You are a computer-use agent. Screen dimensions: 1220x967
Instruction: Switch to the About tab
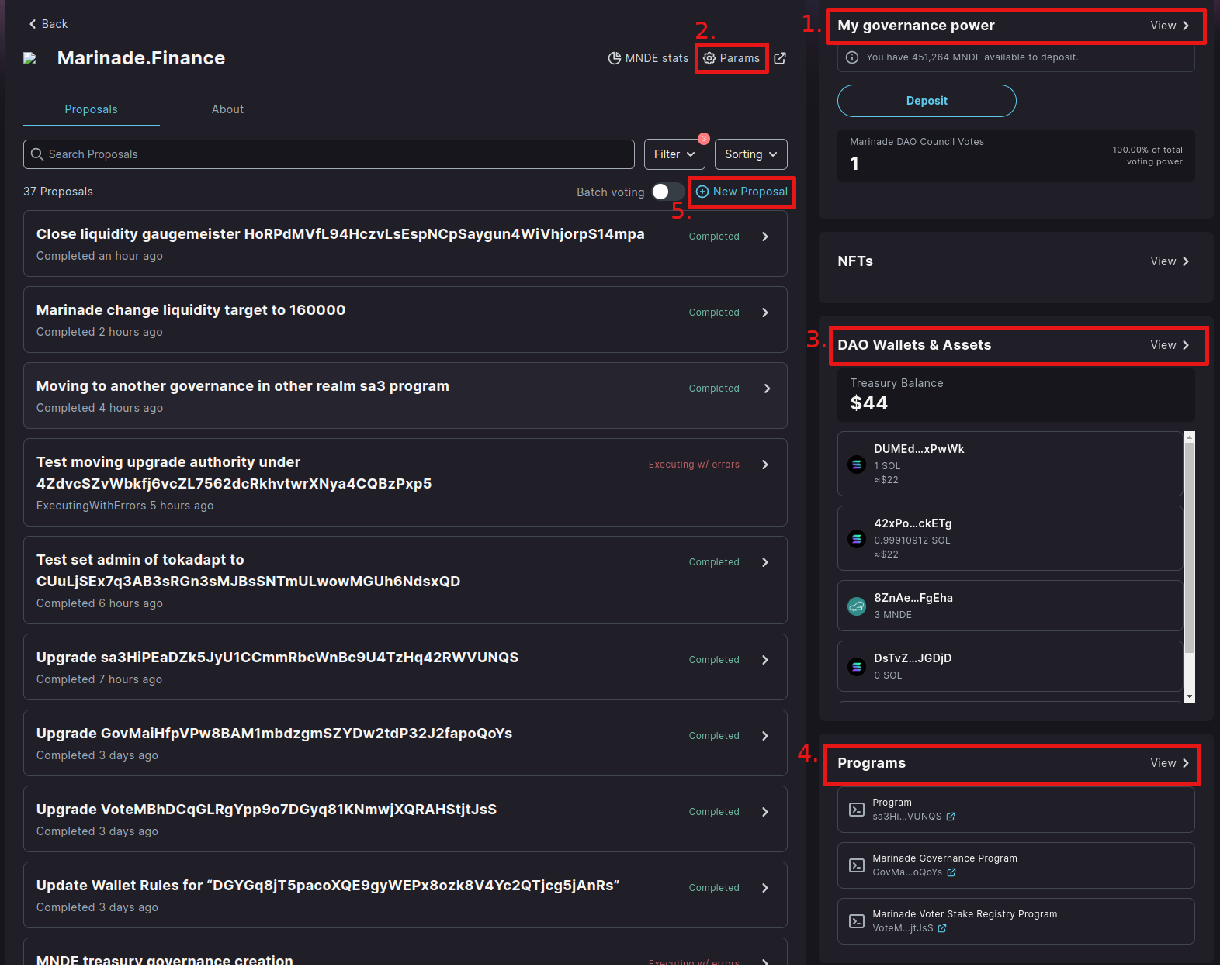pyautogui.click(x=227, y=109)
